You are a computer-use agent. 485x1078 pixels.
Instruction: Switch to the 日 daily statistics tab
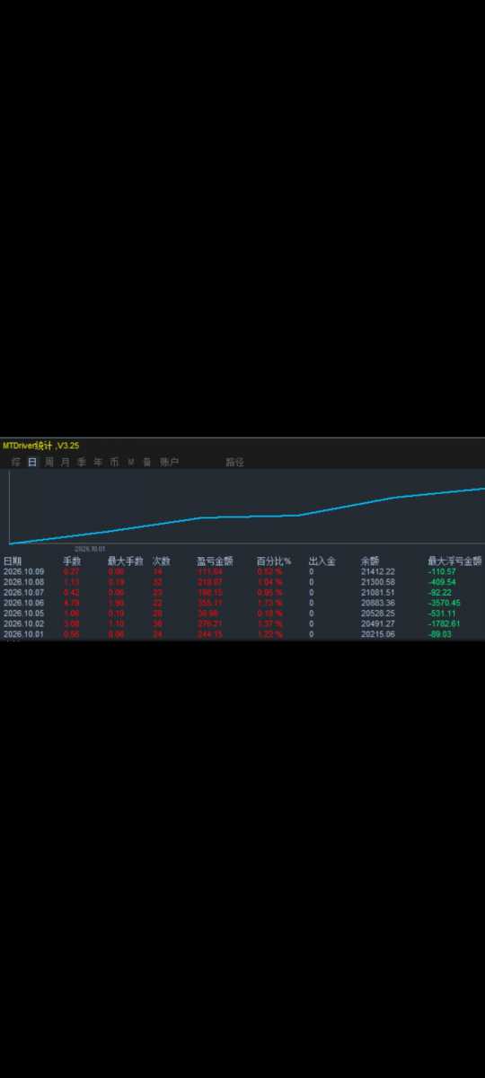pos(32,462)
